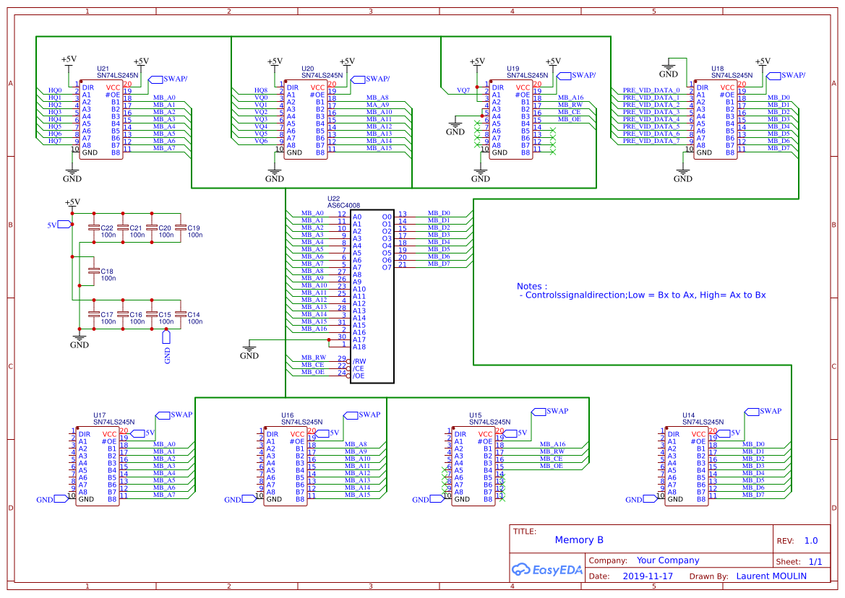This screenshot has height=598, width=845.
Task: Select the date 2019-11-17 in title block
Action: [x=647, y=576]
